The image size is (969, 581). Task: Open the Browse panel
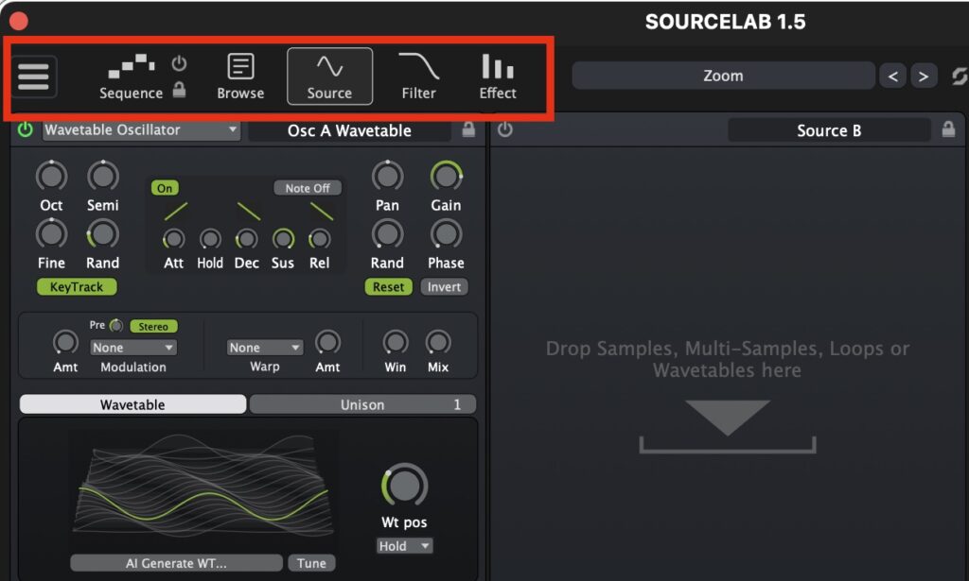point(239,76)
